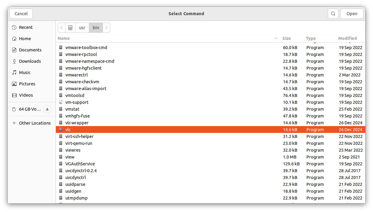373x212 pixels.
Task: Eject the 64 GB volume
Action: pos(47,109)
